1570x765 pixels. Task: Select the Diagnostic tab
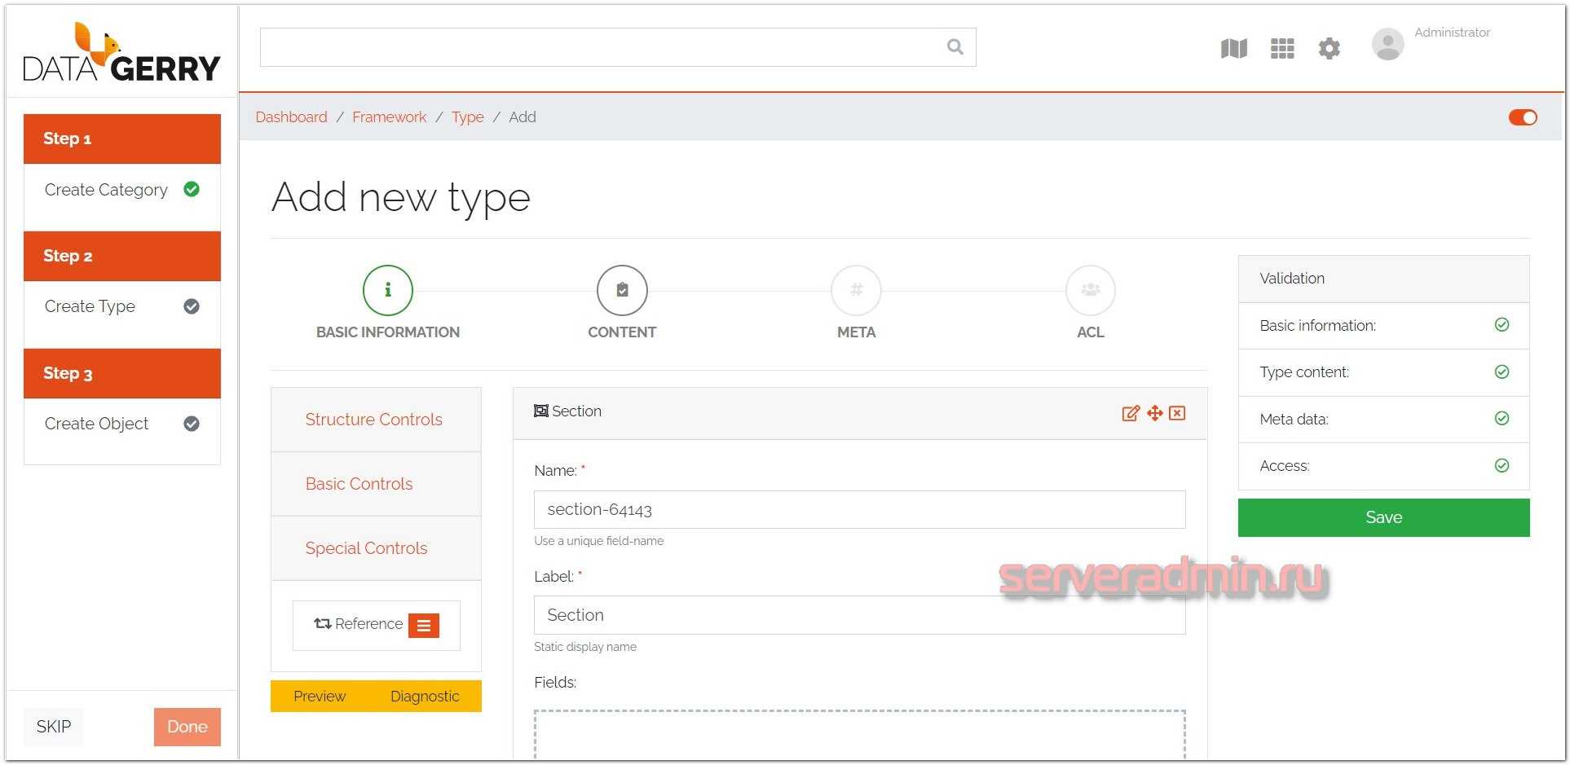(x=425, y=697)
